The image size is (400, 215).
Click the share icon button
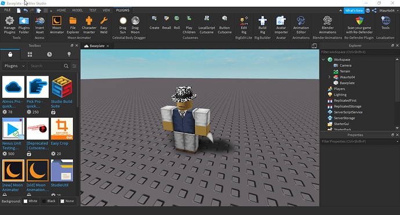(x=374, y=10)
